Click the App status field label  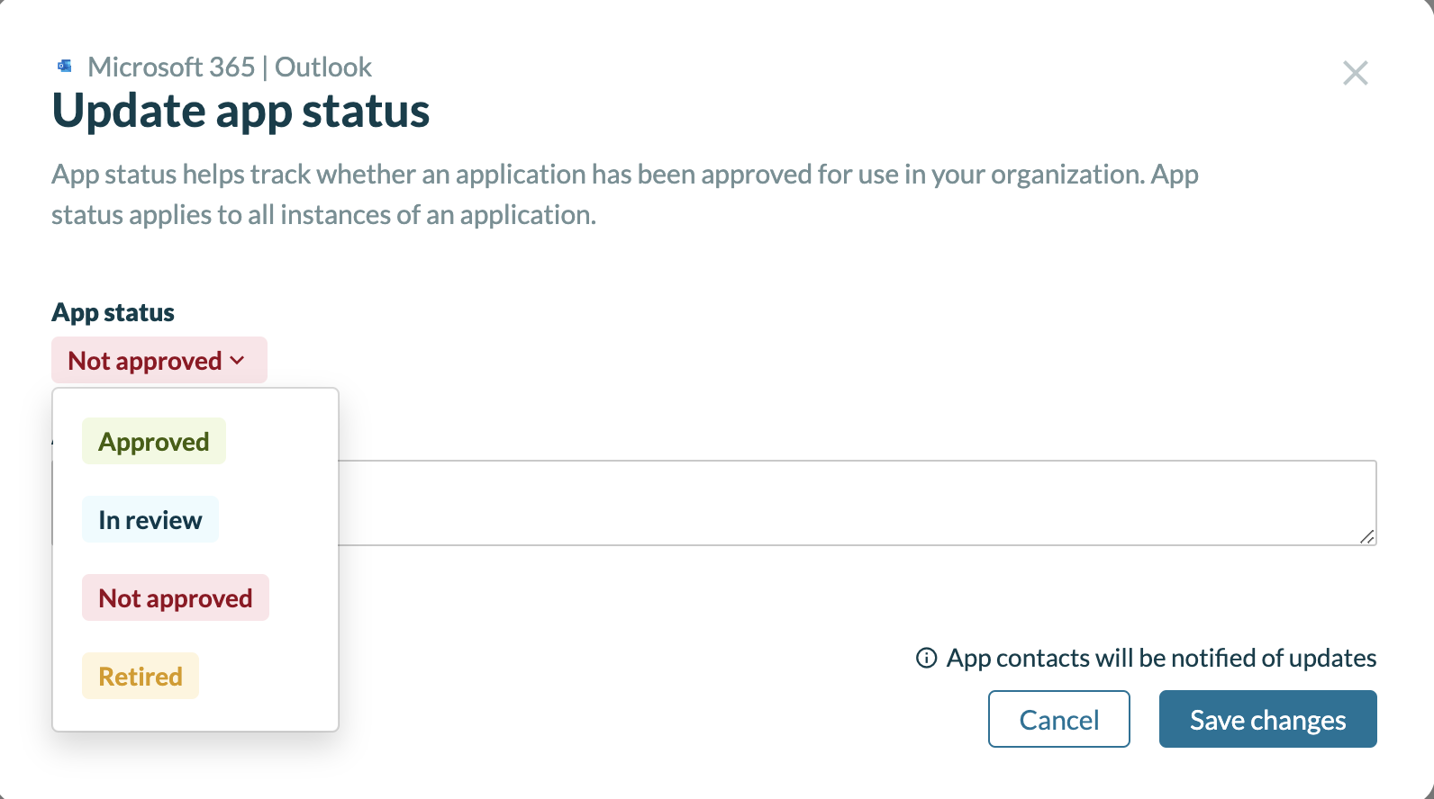click(x=113, y=311)
